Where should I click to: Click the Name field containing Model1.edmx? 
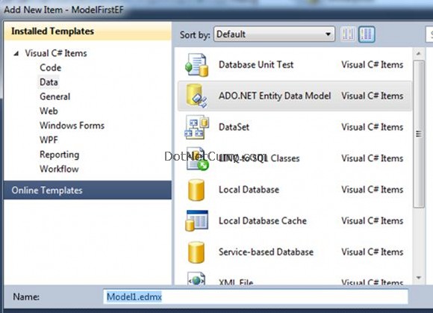pos(256,297)
